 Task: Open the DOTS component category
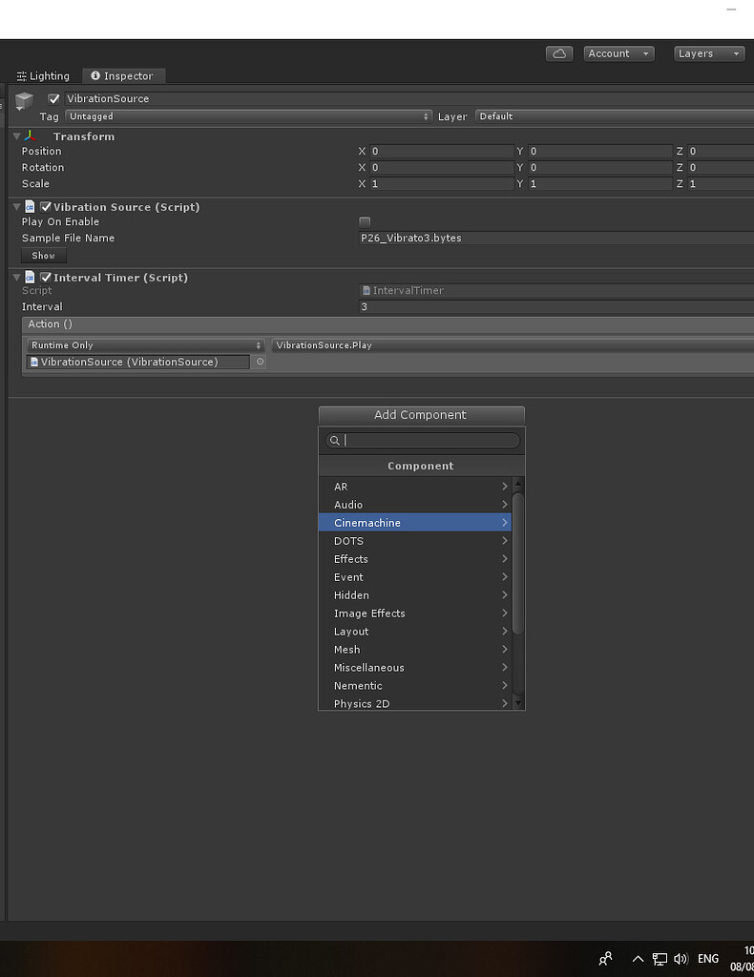pos(415,541)
